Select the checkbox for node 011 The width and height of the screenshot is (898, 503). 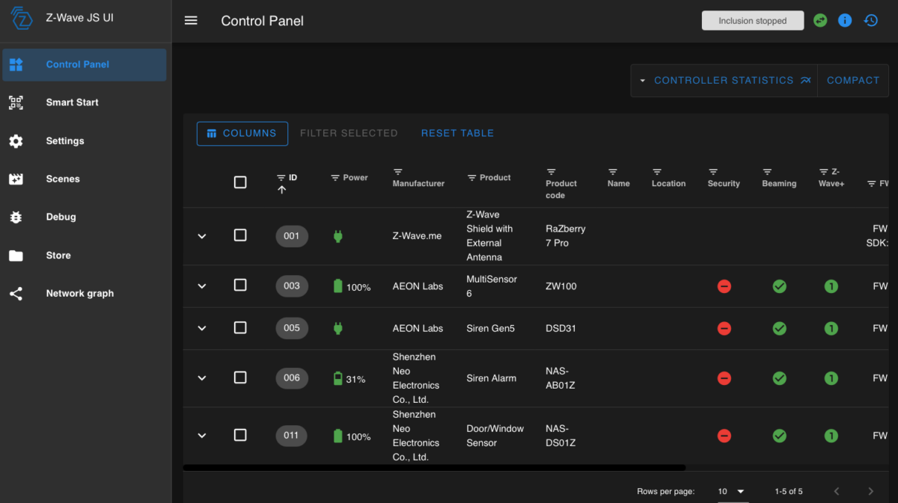pyautogui.click(x=240, y=435)
